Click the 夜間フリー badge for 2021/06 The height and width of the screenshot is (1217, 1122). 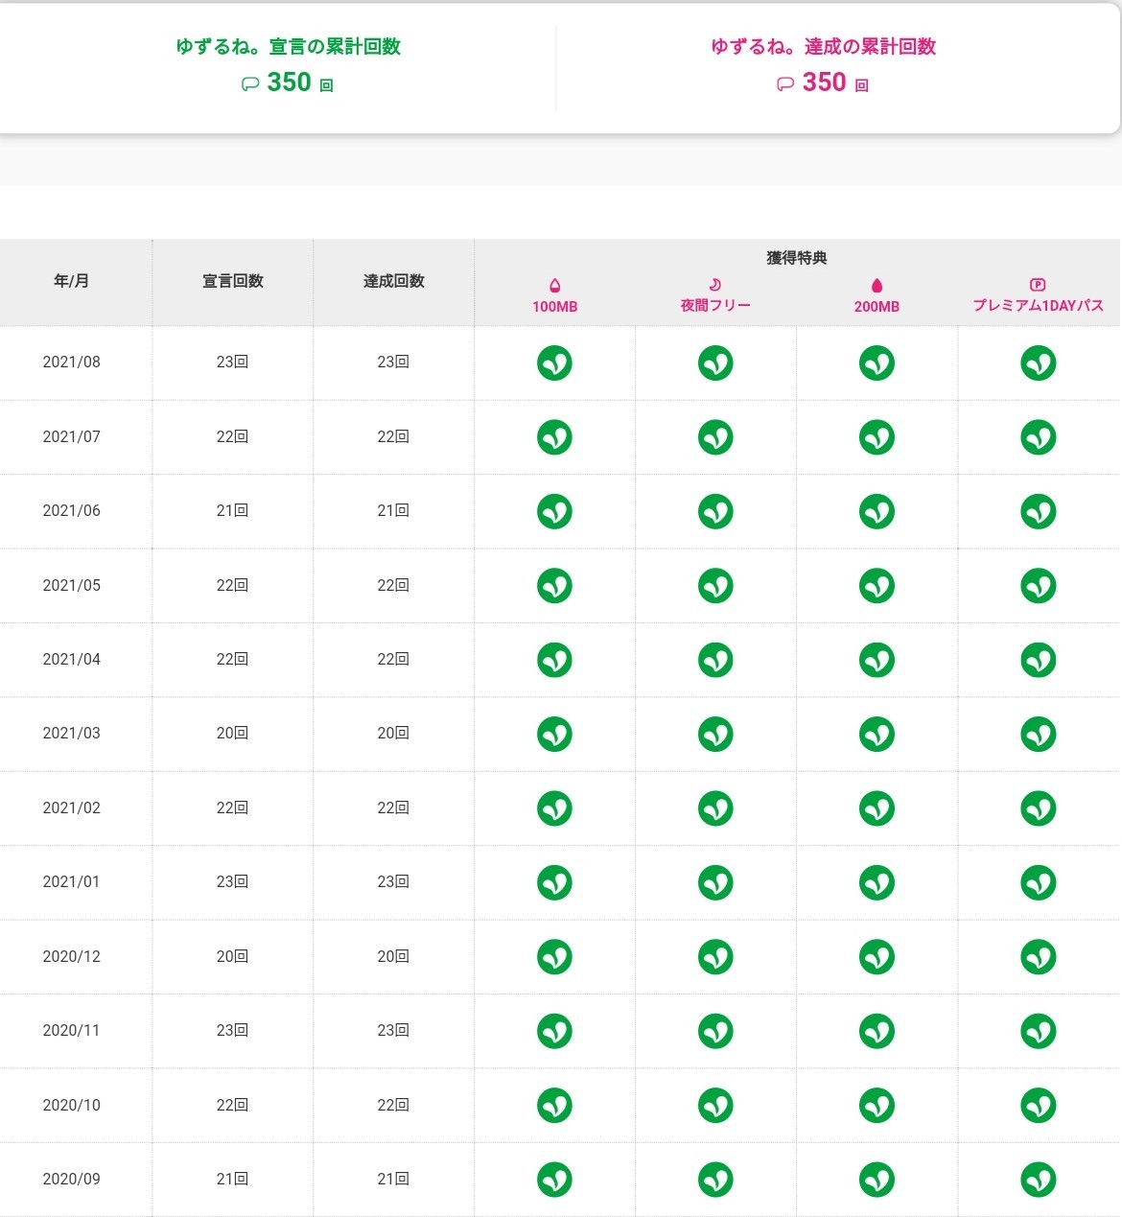coord(715,511)
